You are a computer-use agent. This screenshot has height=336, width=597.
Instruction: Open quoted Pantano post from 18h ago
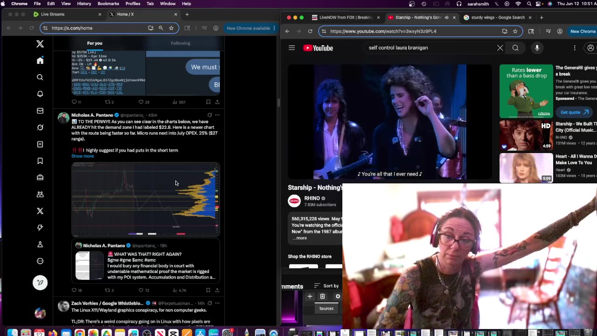point(146,261)
